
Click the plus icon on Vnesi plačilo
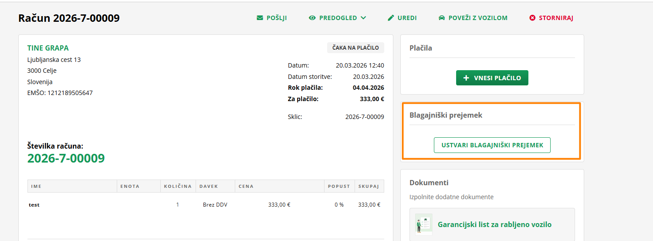click(x=466, y=78)
